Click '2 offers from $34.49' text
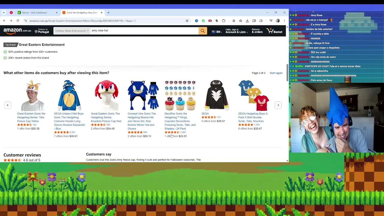The width and height of the screenshot is (384, 216). [x=103, y=129]
